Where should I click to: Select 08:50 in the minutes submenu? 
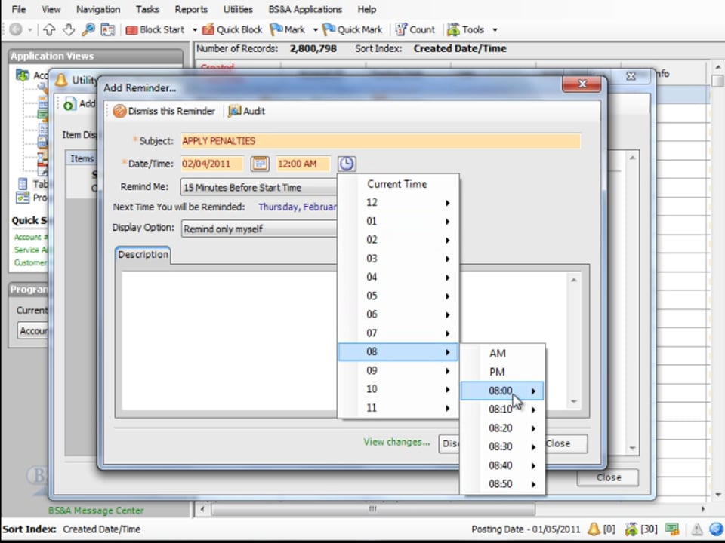(x=502, y=484)
